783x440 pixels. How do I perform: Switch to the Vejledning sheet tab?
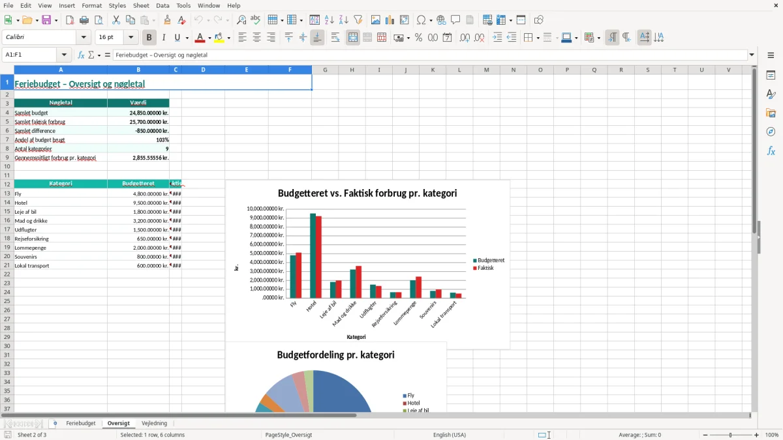coord(154,423)
